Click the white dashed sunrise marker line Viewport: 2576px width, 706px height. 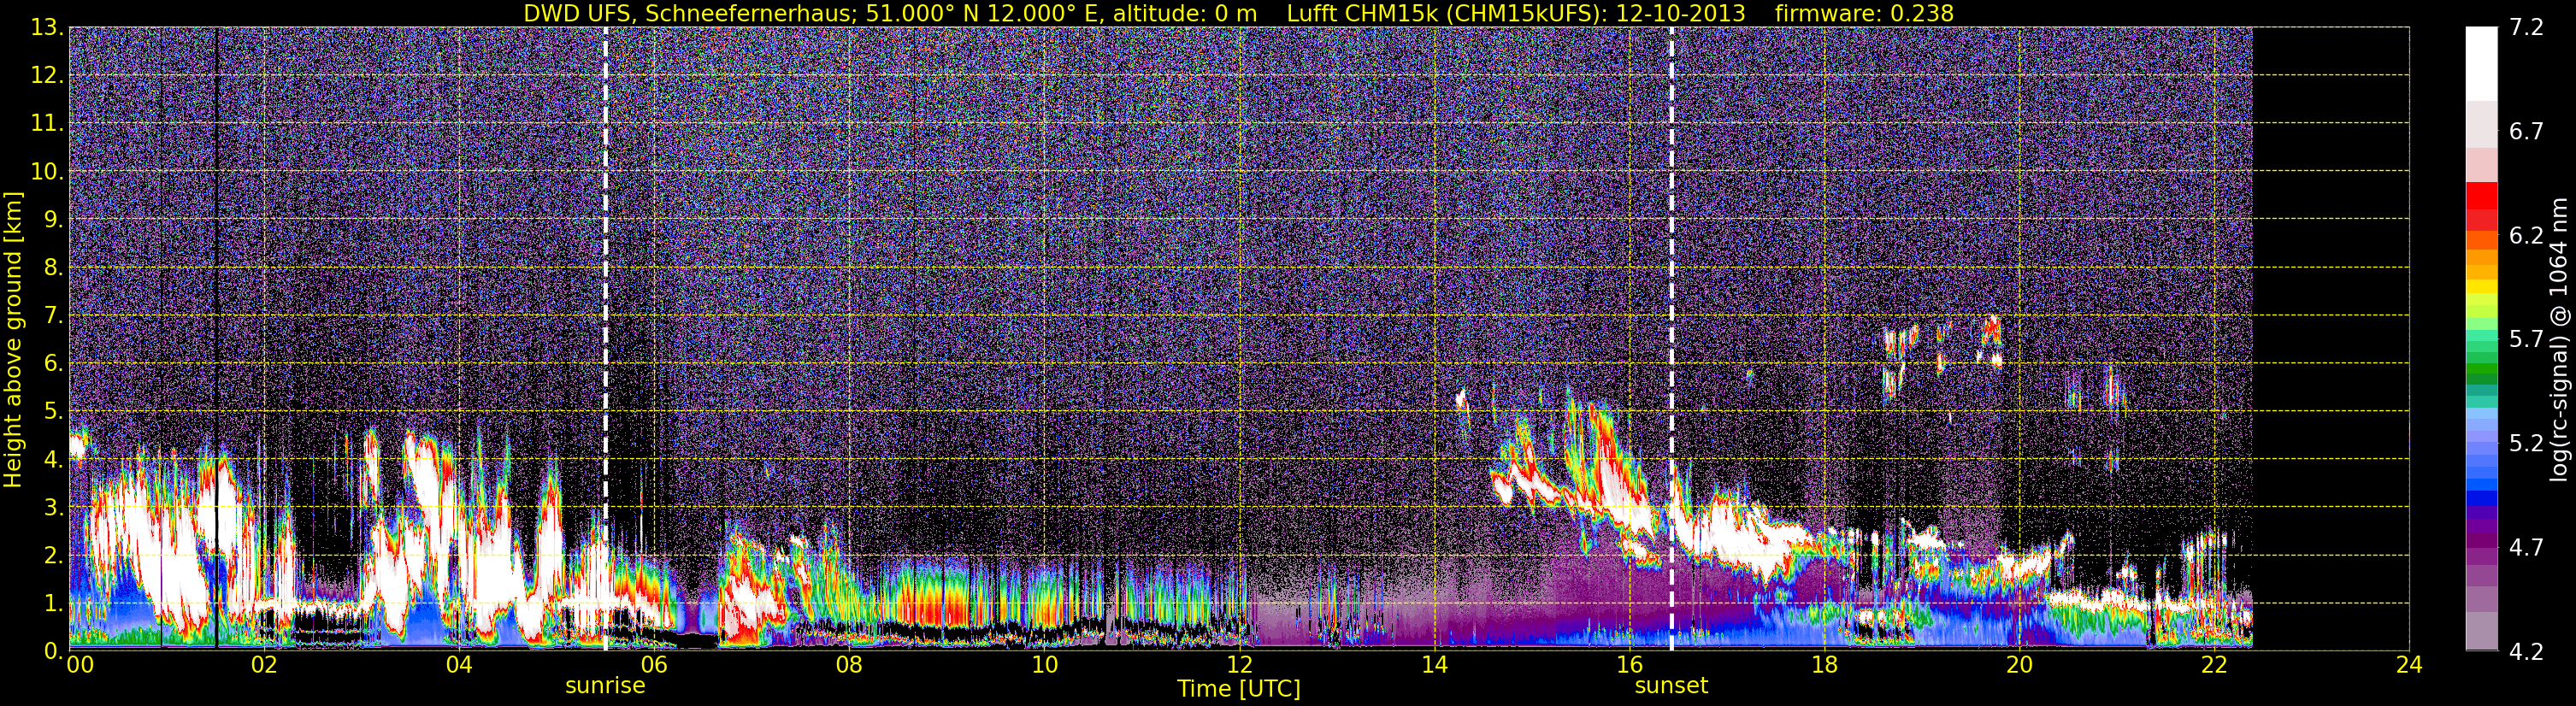pyautogui.click(x=606, y=339)
